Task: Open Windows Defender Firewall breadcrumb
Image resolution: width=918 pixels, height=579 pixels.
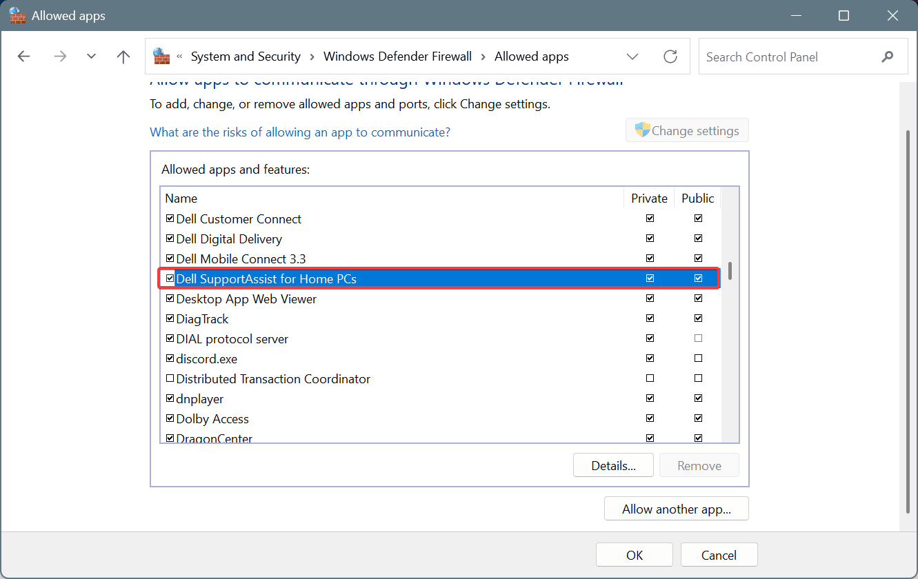Action: (397, 57)
